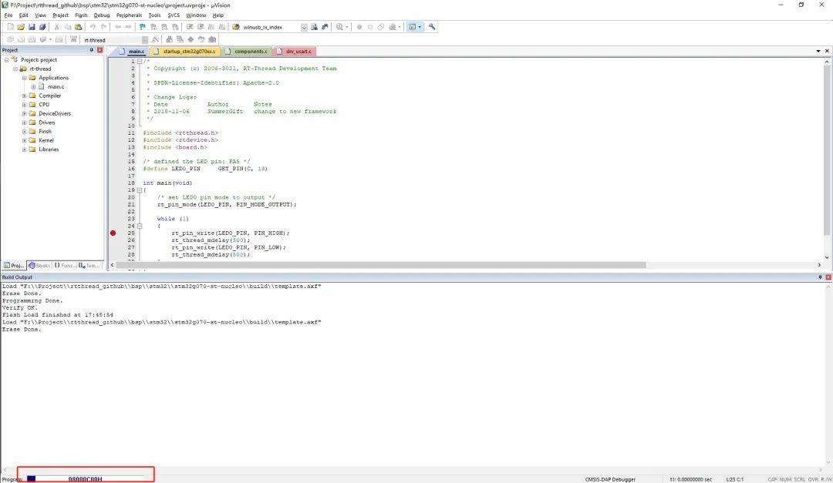Click the Manage Run-Time Environment icon
The image size is (833, 483).
pyautogui.click(x=191, y=40)
